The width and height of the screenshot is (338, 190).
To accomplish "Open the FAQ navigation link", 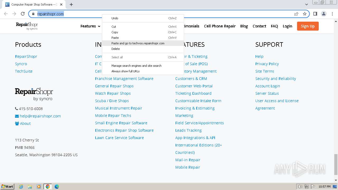I will tap(274, 26).
